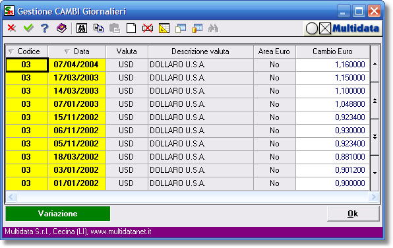
Task: Select date cell 07/01/2003
Action: click(76, 104)
